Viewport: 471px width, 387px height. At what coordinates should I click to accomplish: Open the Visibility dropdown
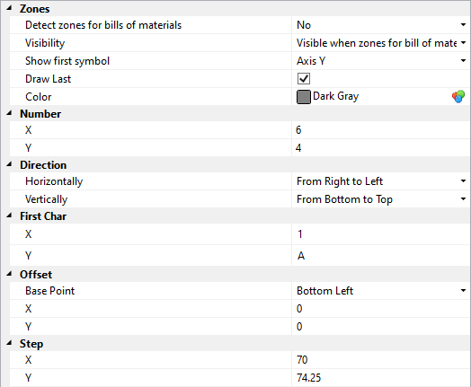pos(463,43)
